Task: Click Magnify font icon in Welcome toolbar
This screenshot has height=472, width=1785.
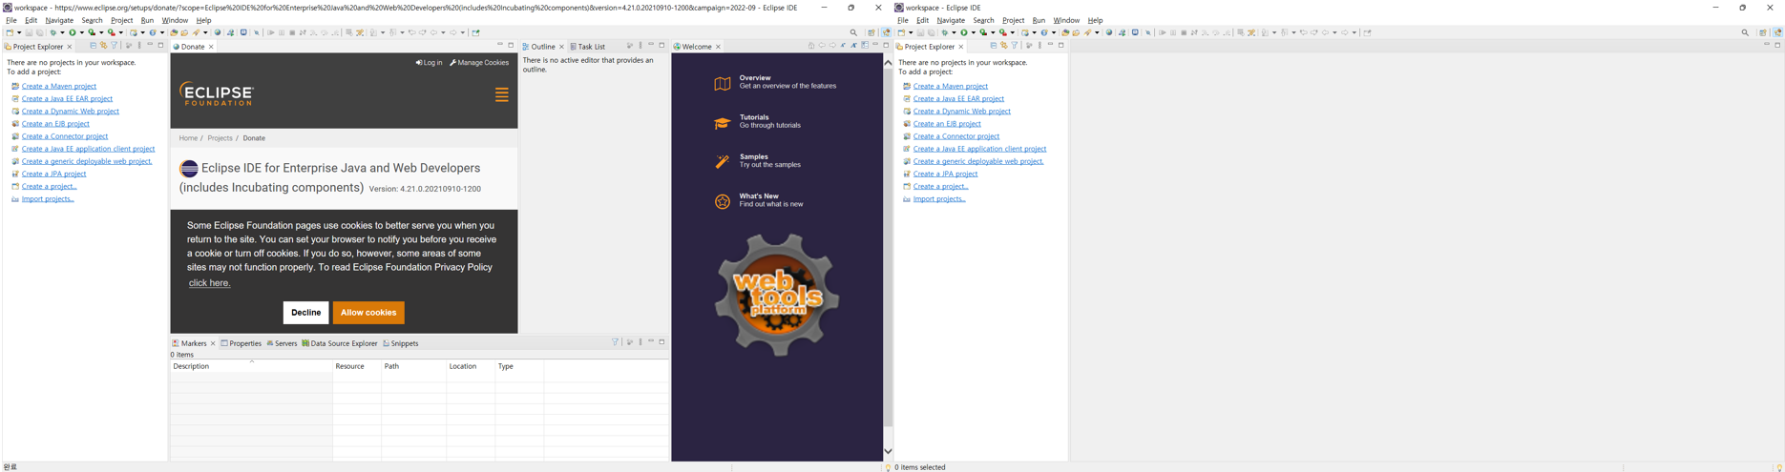Action: click(854, 45)
